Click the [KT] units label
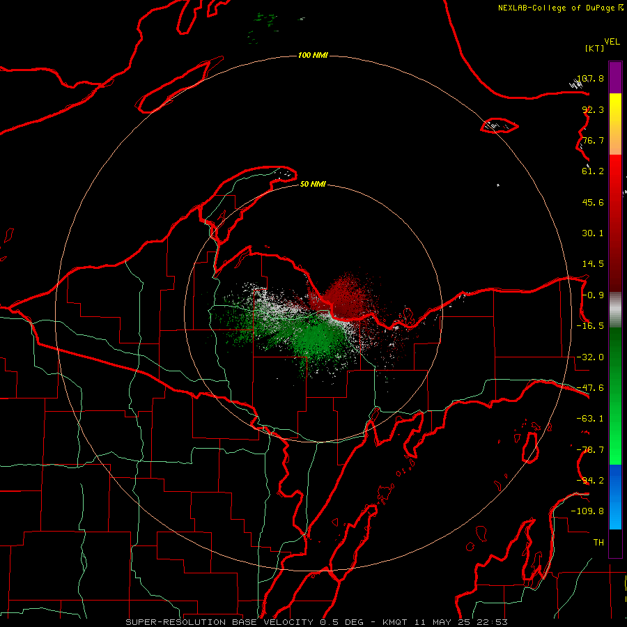Image resolution: width=627 pixels, height=627 pixels. (595, 48)
